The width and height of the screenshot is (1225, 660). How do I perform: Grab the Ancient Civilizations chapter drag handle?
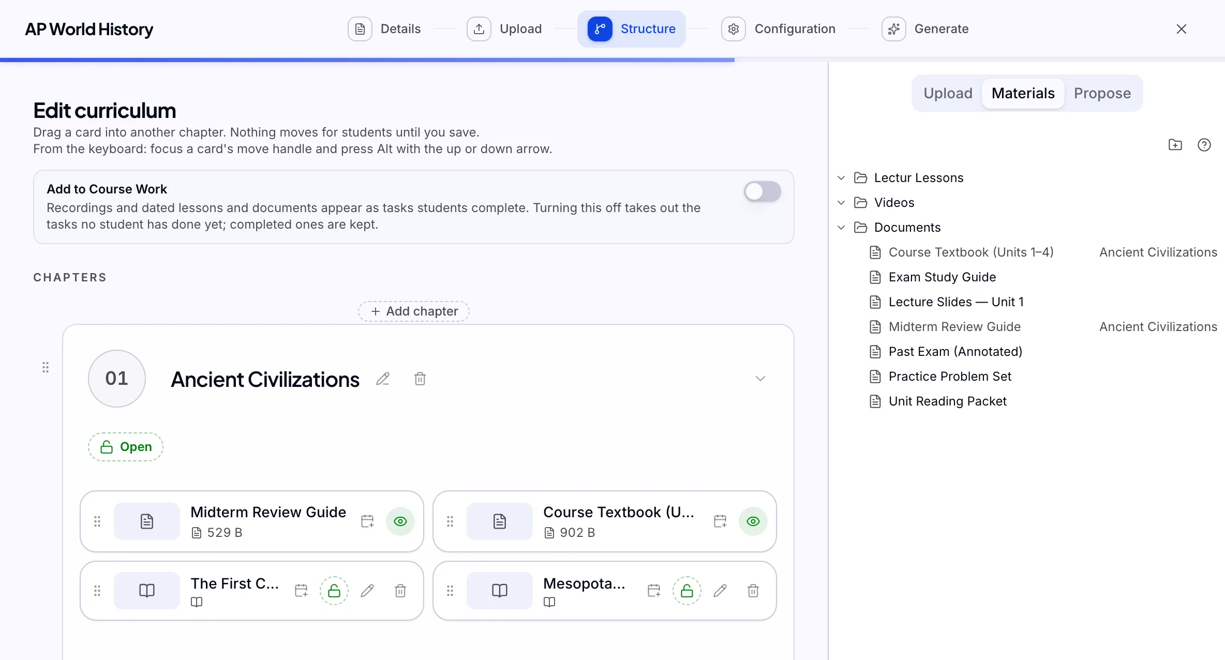(x=46, y=367)
